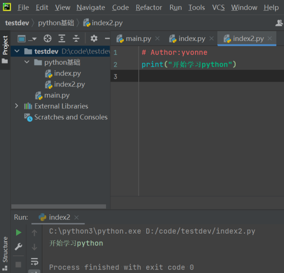Select index.py in the project tree

coord(67,73)
